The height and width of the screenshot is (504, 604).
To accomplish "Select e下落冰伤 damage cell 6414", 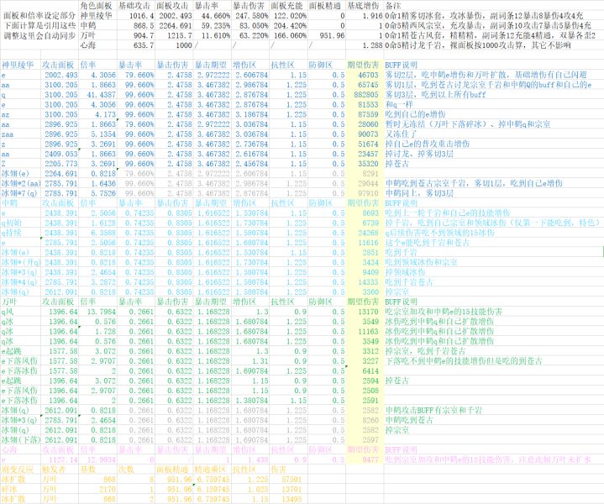I will coord(370,370).
